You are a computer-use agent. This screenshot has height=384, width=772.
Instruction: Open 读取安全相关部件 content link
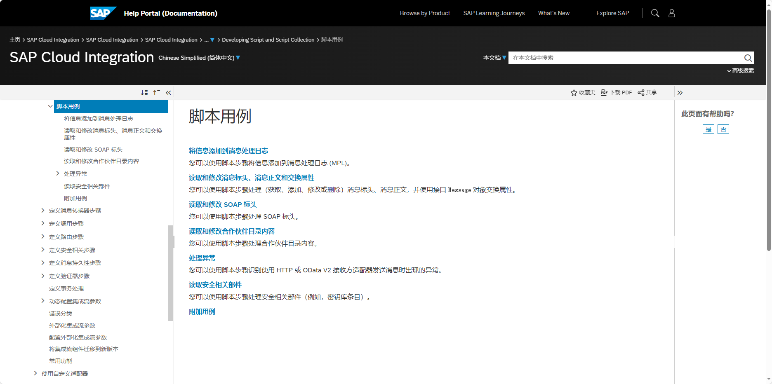[x=215, y=285]
